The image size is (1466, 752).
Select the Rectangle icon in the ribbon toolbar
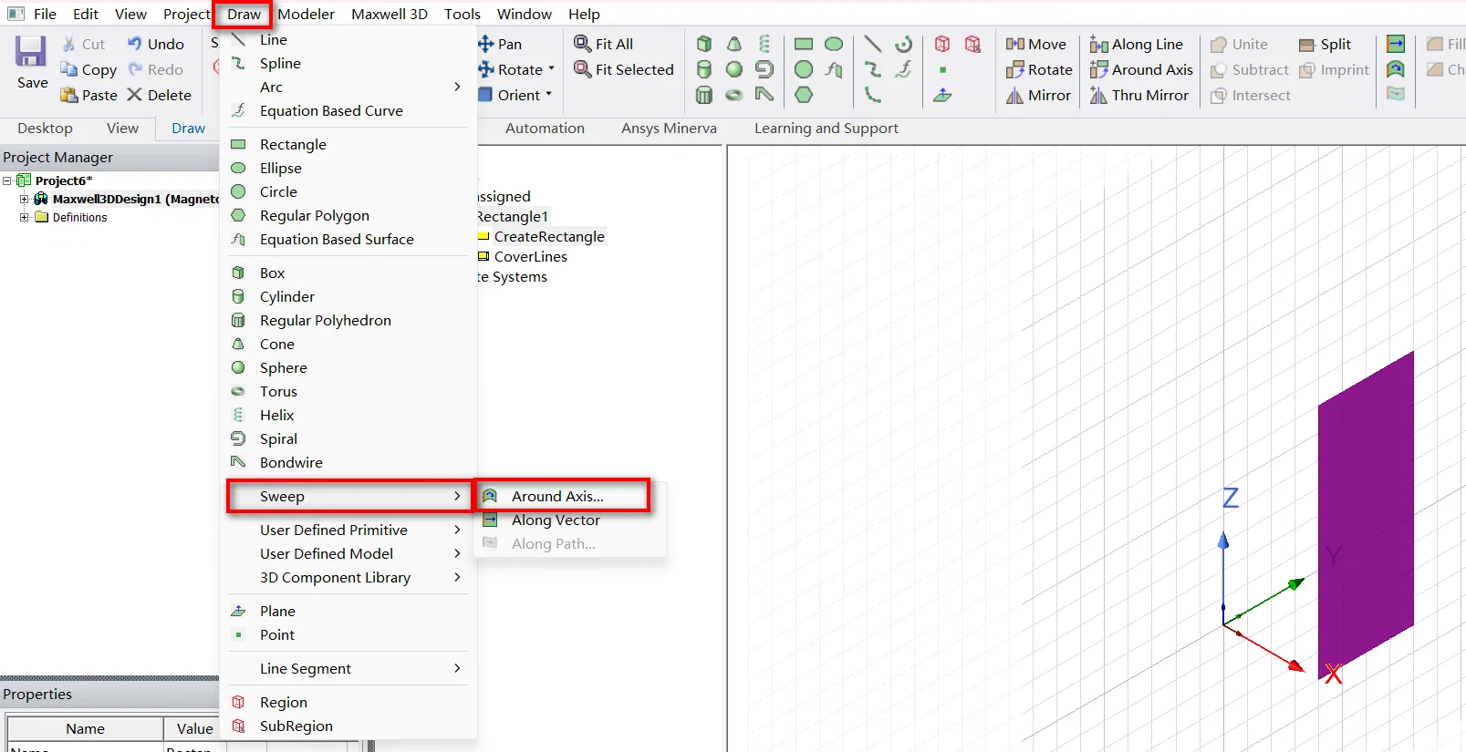804,44
